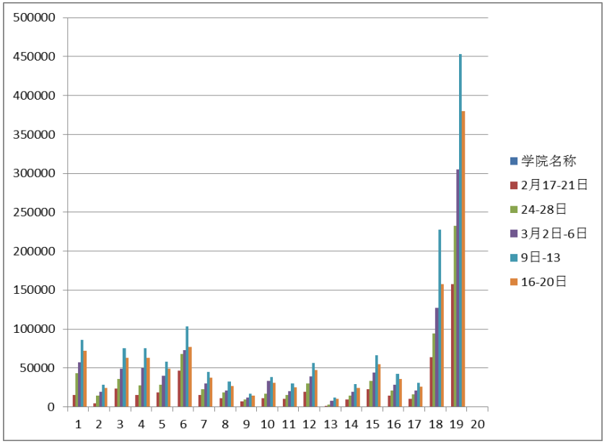The width and height of the screenshot is (607, 444).
Task: Select the purple bar in category 19
Action: coord(457,289)
